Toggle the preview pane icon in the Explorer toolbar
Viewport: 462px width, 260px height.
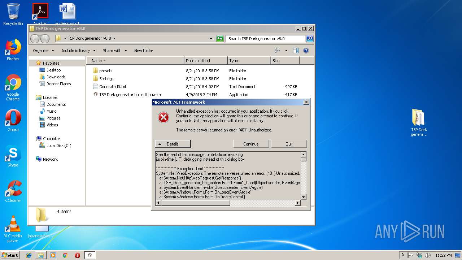(296, 51)
